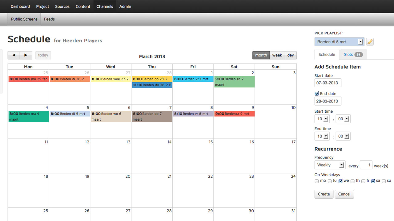Toggle the End date checkbox
The image size is (394, 221).
tap(317, 94)
